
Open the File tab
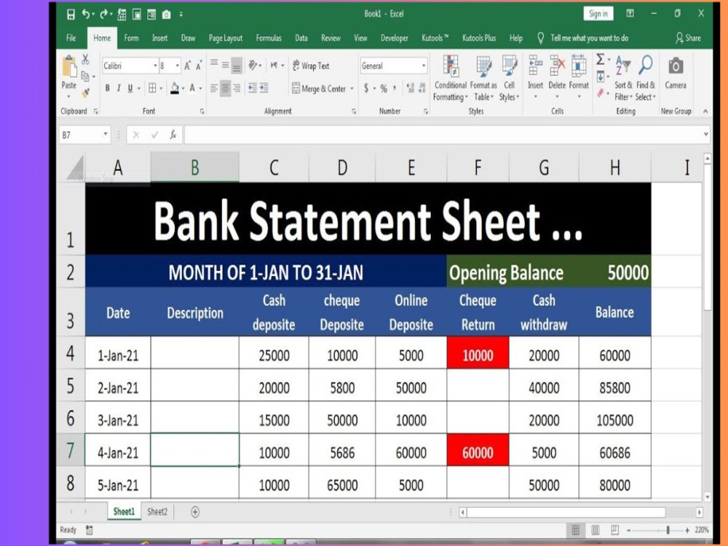(x=71, y=38)
